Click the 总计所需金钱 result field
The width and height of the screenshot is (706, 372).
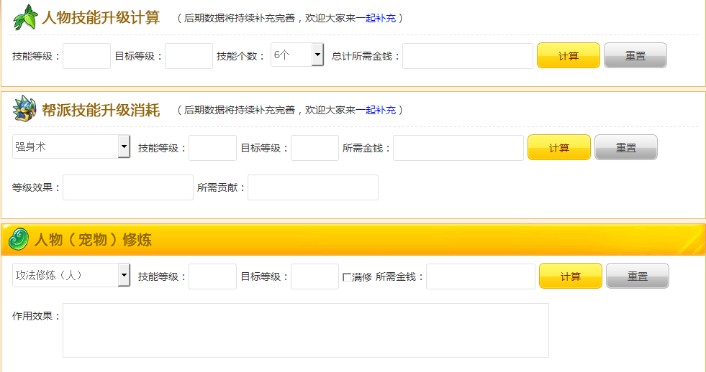(x=468, y=56)
